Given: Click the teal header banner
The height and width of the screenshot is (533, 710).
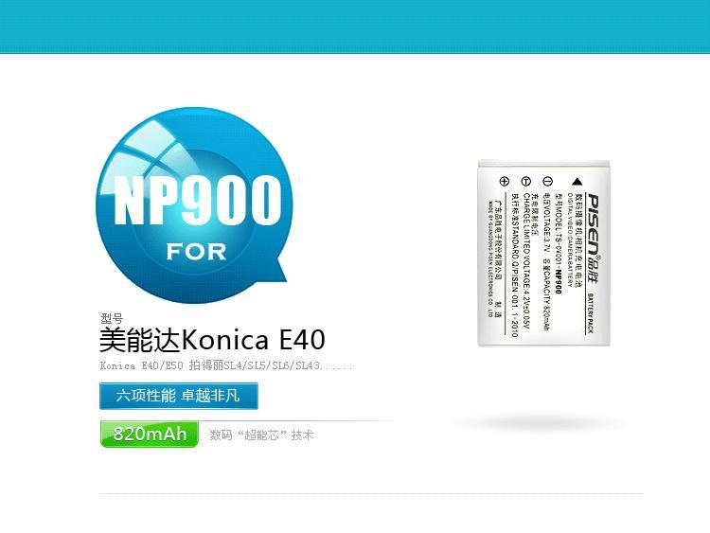Looking at the screenshot, I should [355, 27].
